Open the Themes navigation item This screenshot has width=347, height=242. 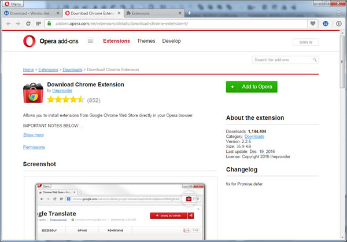point(146,41)
